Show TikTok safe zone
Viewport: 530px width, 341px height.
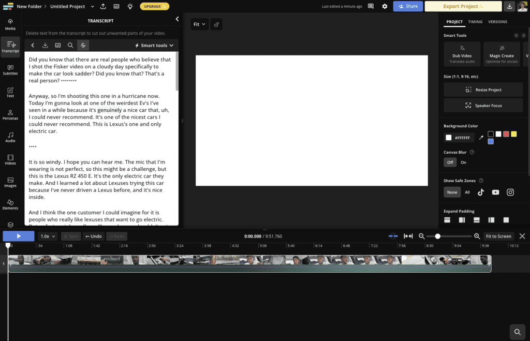[x=481, y=192]
